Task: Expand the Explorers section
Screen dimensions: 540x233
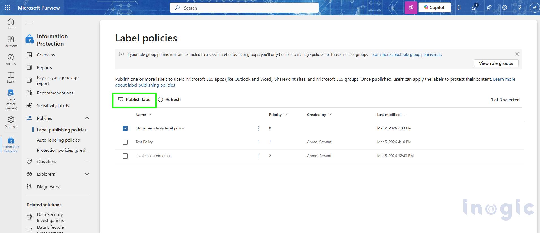Action: click(87, 174)
